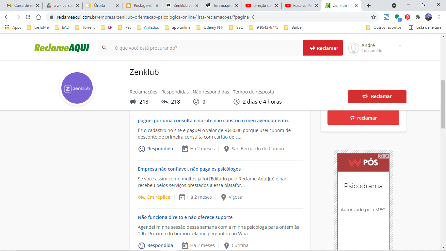Open the WPós Psicodrama advertisement
This screenshot has width=446, height=251.
(363, 202)
